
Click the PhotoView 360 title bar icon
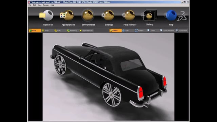click(29, 2)
